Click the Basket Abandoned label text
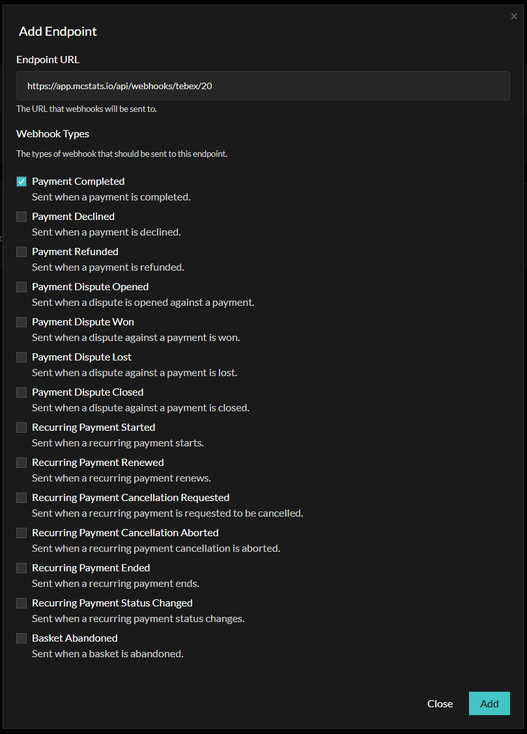Screen dimensions: 527x734 pos(75,638)
